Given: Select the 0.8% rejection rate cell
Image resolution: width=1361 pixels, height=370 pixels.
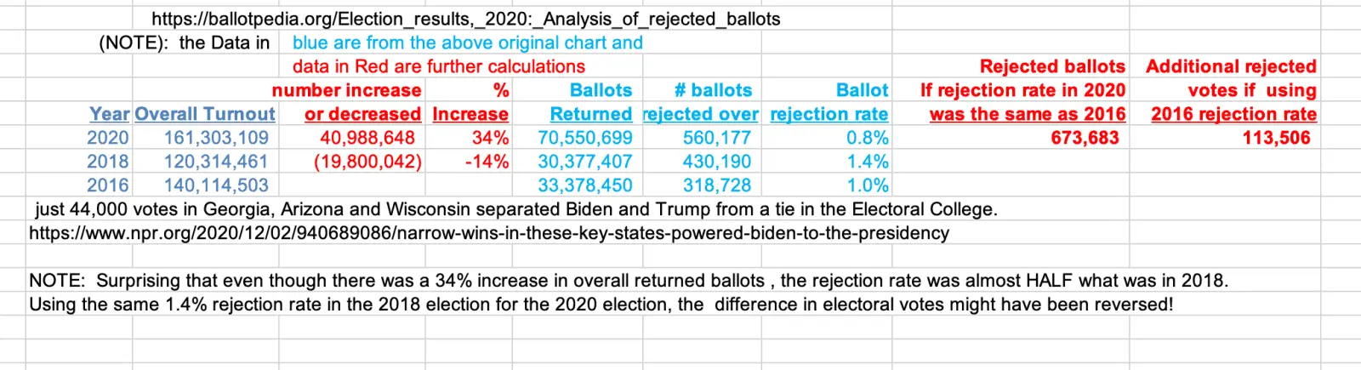Looking at the screenshot, I should [868, 138].
